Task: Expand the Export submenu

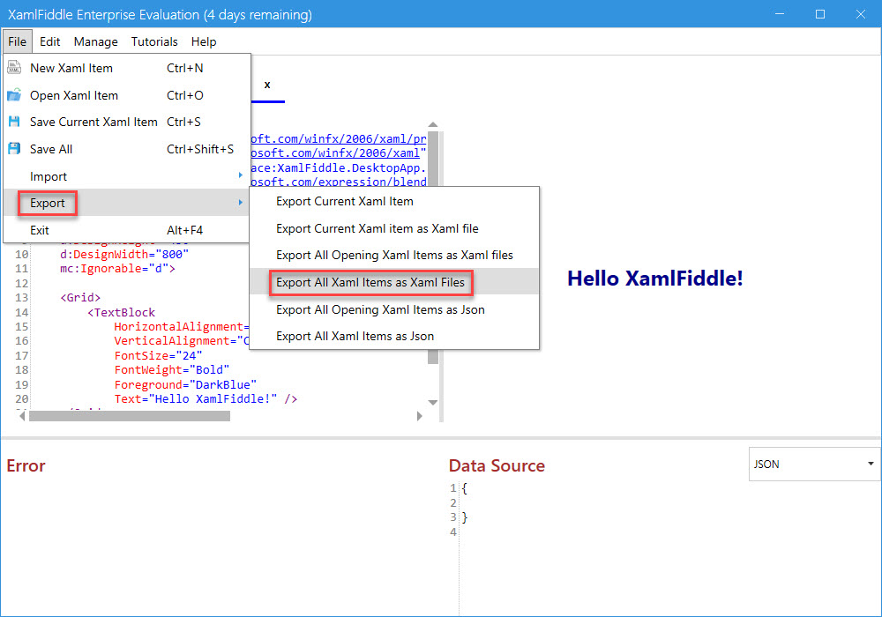Action: pyautogui.click(x=126, y=203)
